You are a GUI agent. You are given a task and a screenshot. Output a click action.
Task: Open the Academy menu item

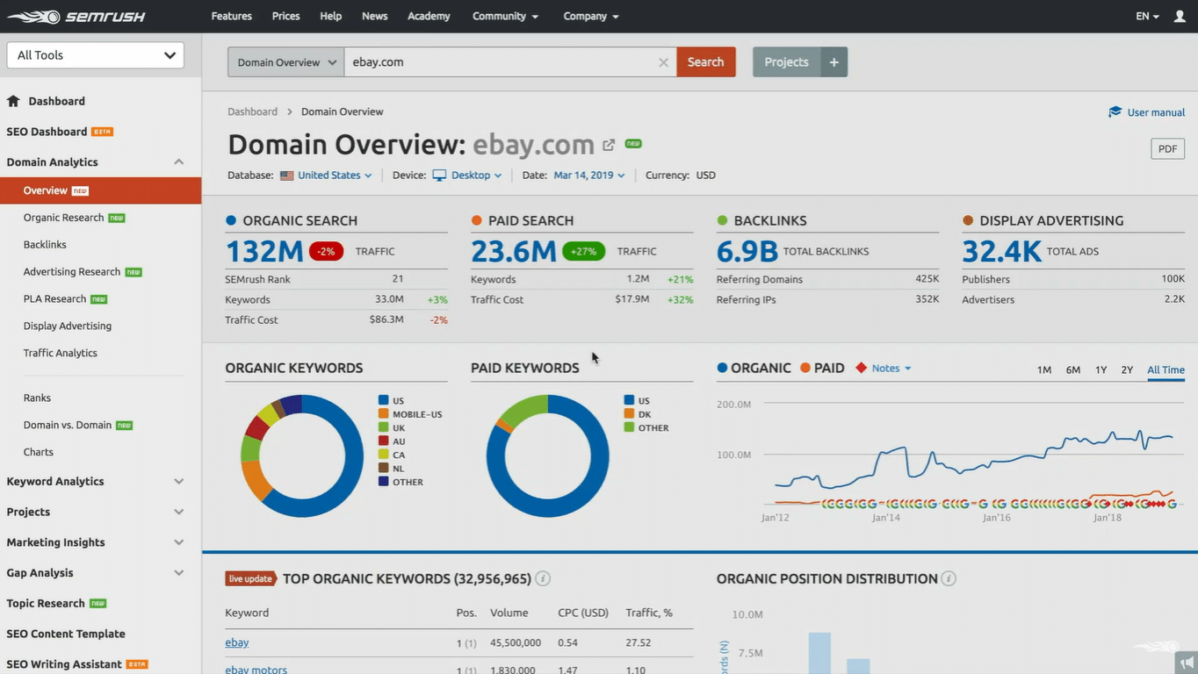point(428,16)
